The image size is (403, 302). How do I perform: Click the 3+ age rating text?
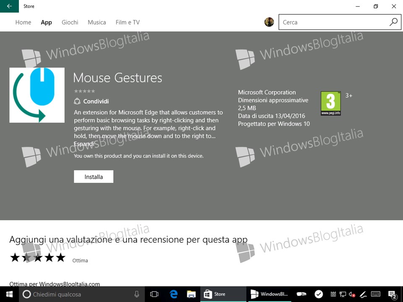[349, 96]
